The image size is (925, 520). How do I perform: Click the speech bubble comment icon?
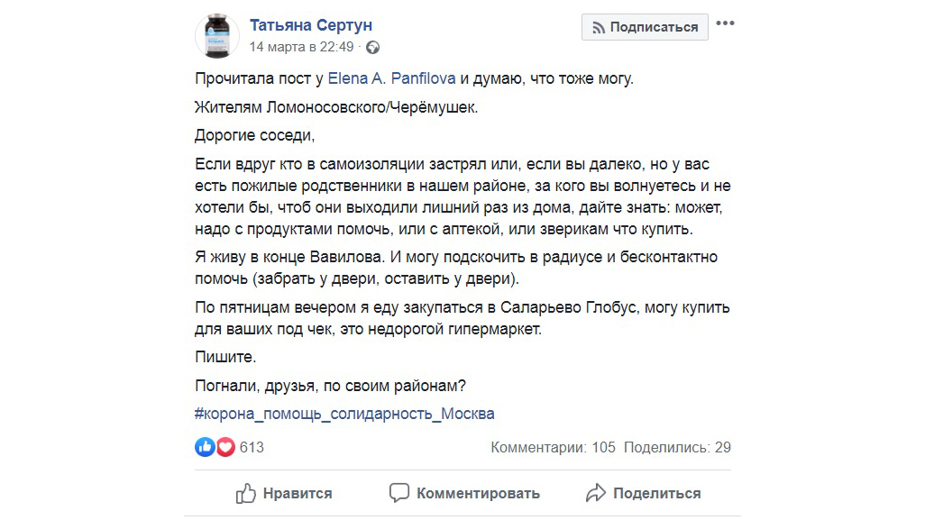[x=399, y=493]
